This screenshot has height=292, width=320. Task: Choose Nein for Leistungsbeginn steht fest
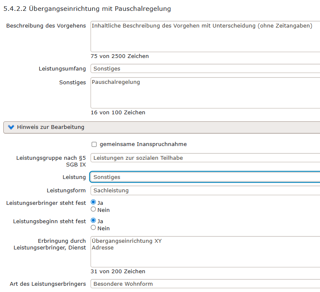(x=93, y=228)
